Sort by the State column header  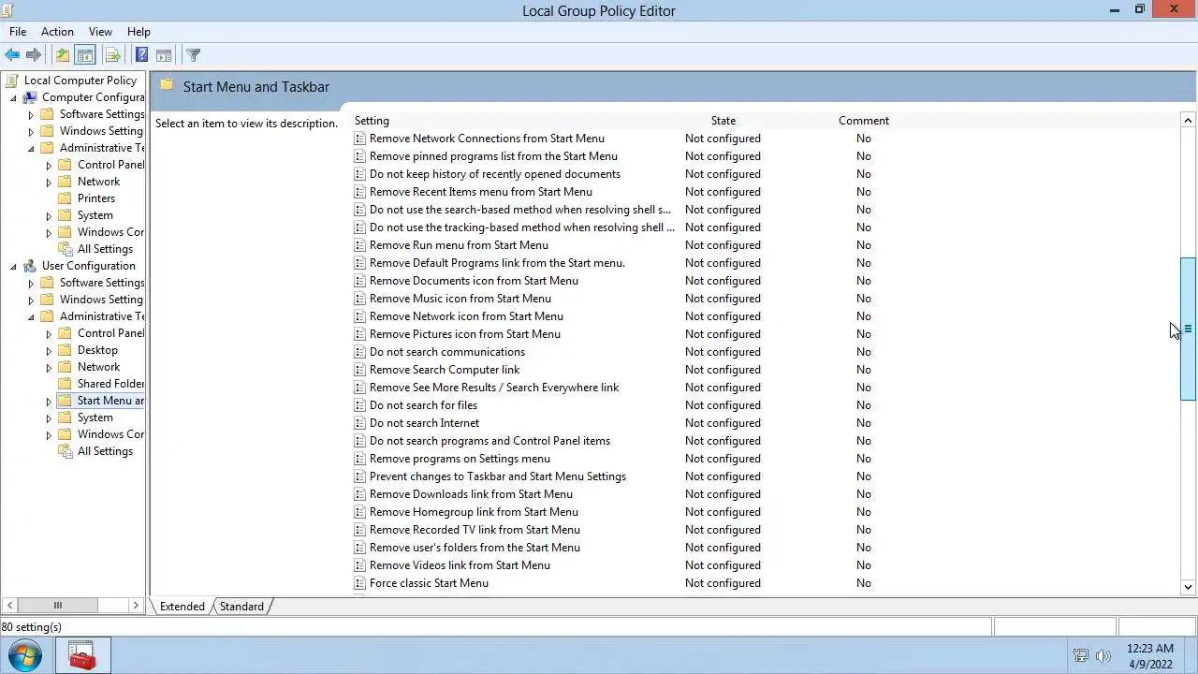coord(723,121)
